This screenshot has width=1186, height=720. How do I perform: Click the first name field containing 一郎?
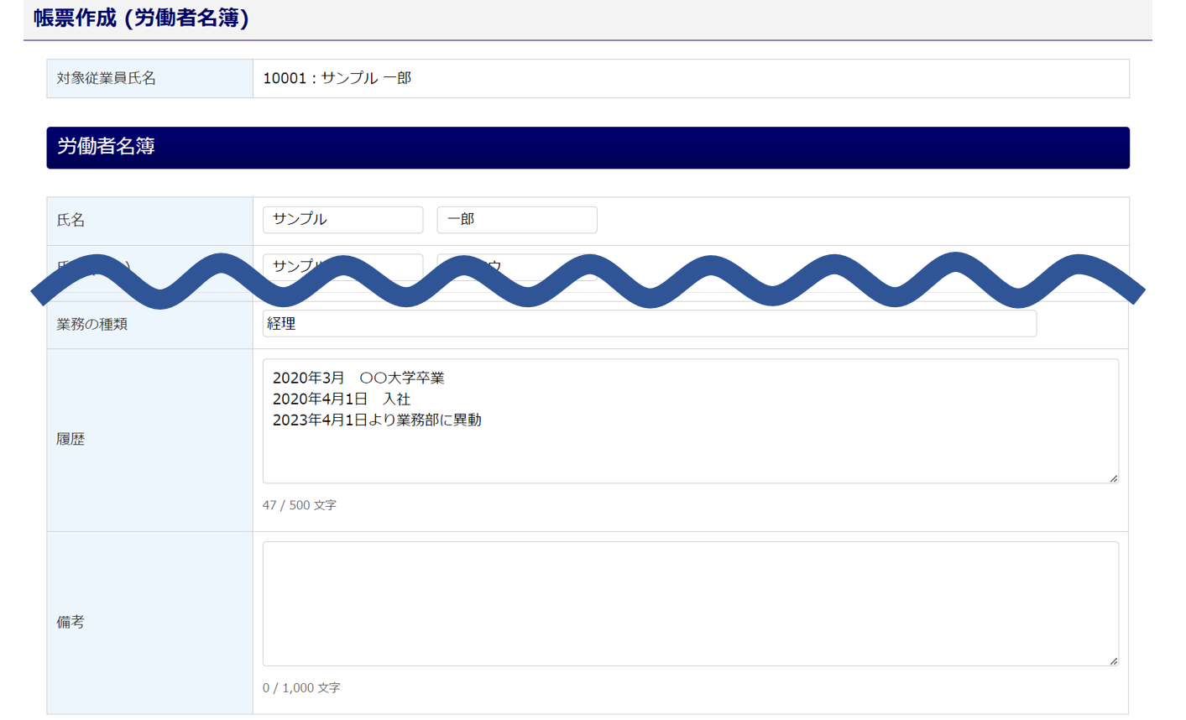coord(516,220)
